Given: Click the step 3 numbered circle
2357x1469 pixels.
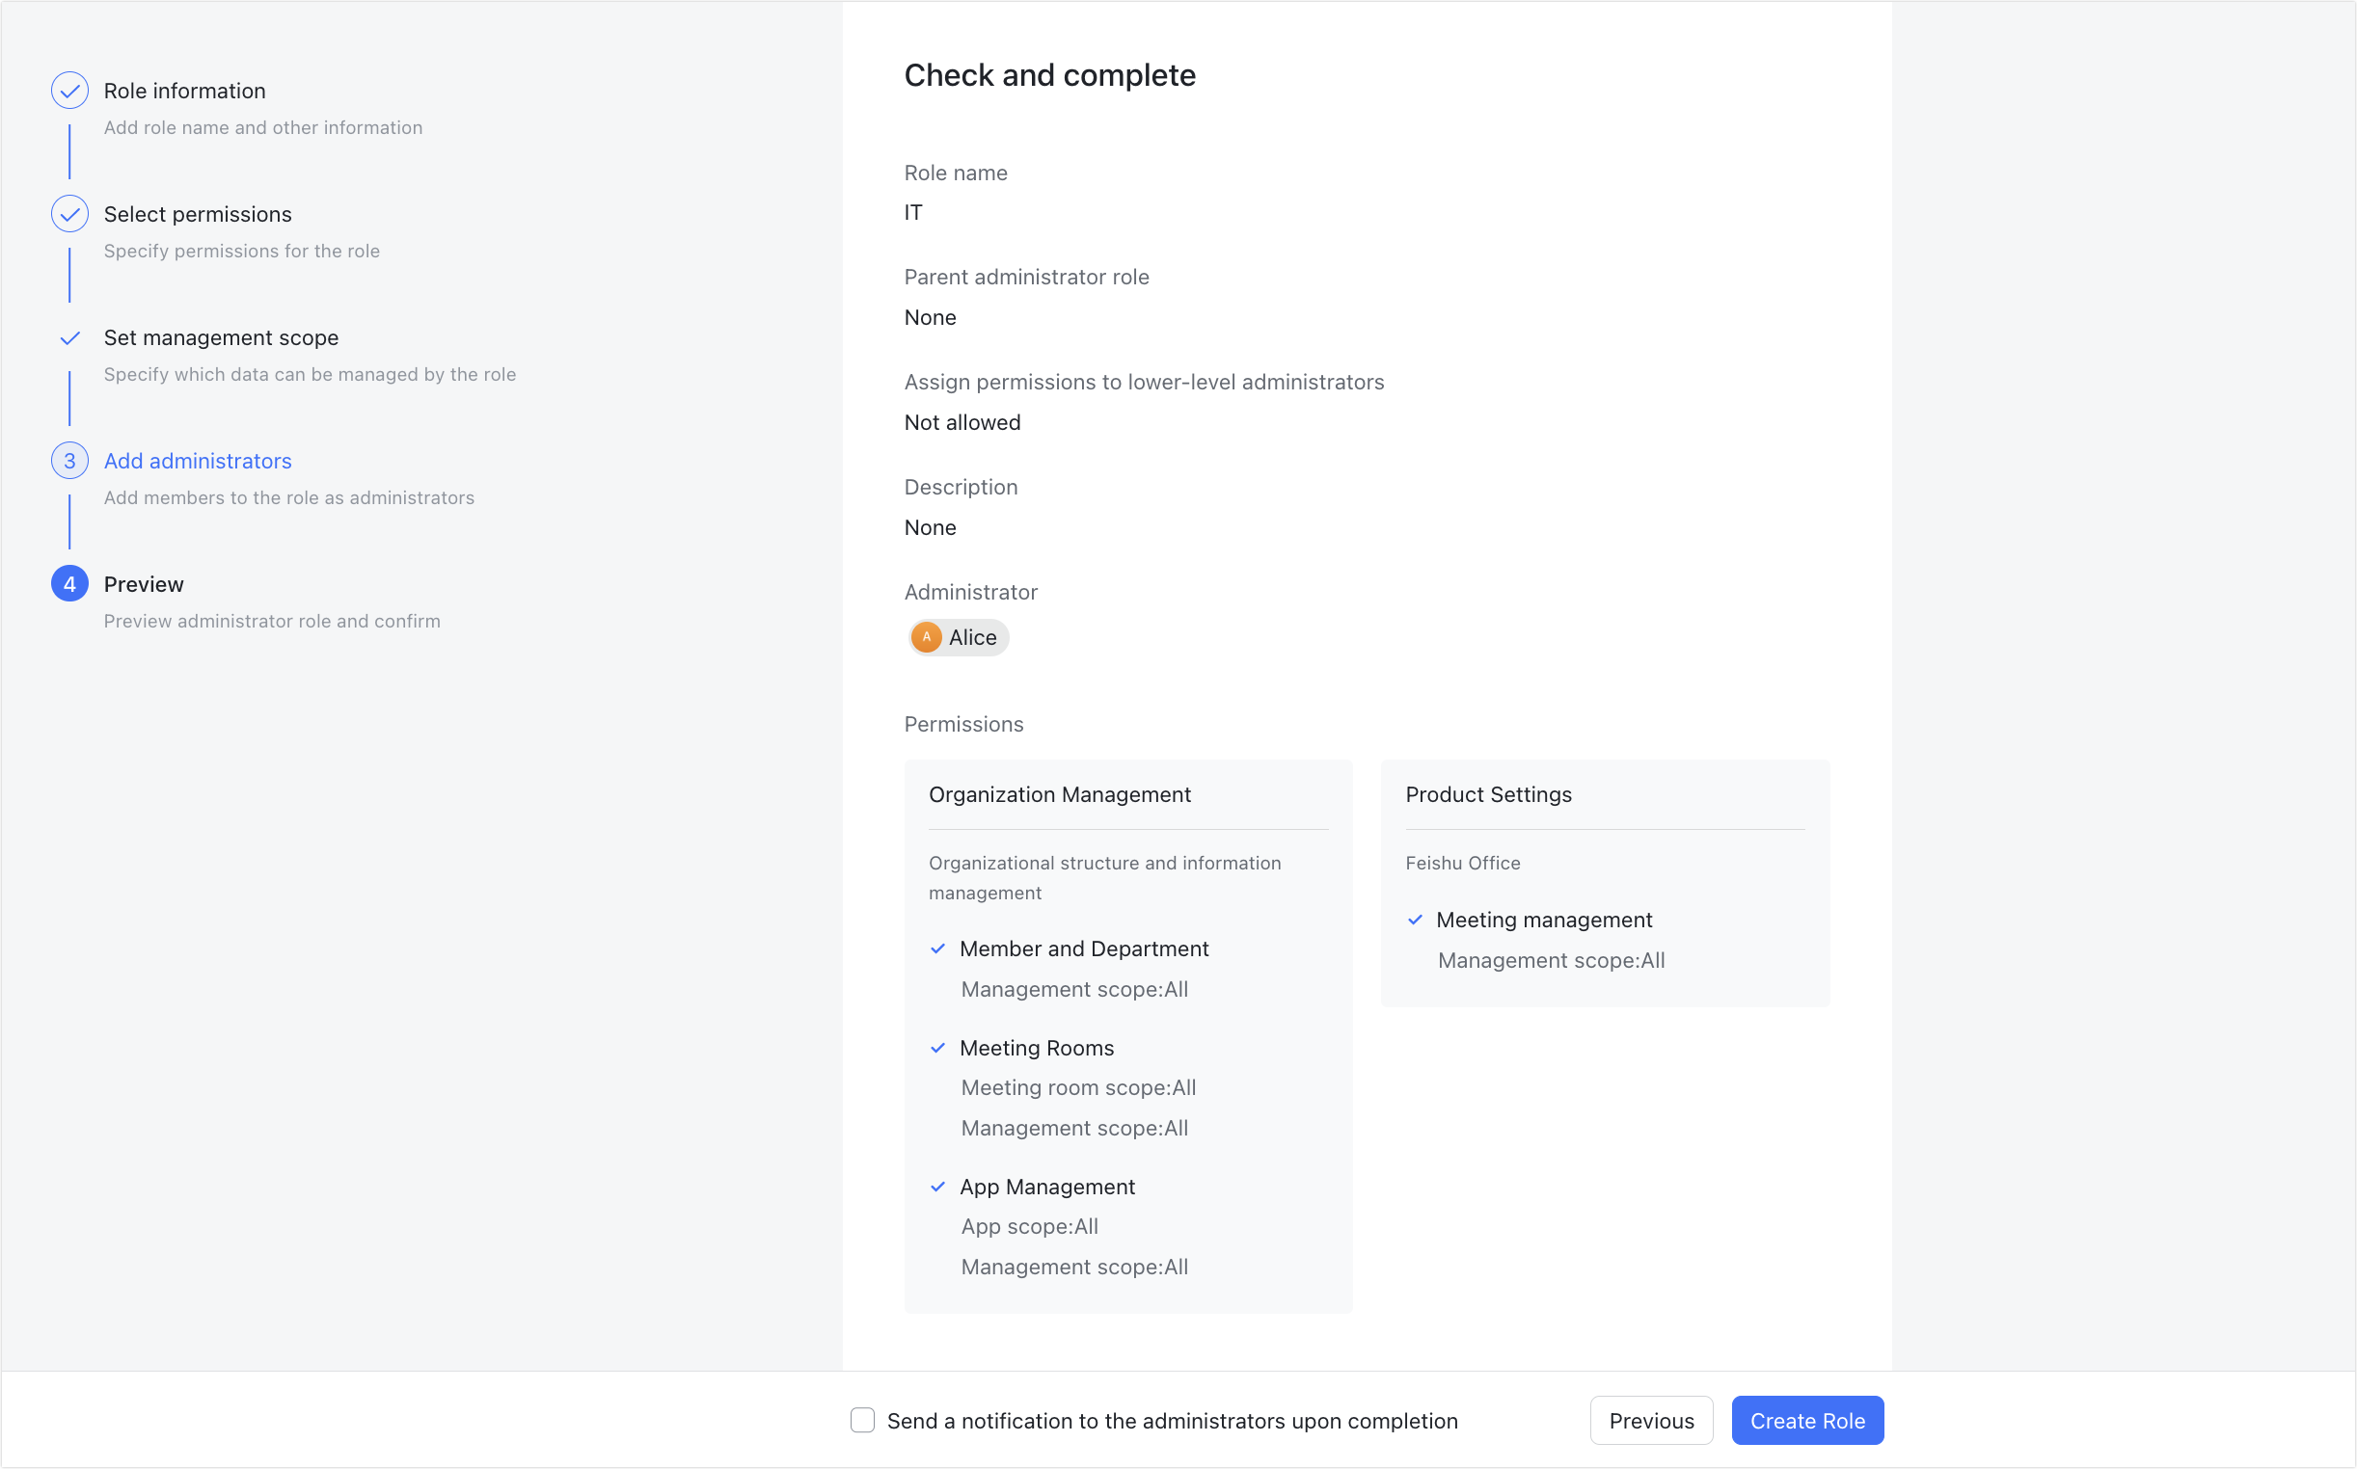Looking at the screenshot, I should tap(69, 461).
